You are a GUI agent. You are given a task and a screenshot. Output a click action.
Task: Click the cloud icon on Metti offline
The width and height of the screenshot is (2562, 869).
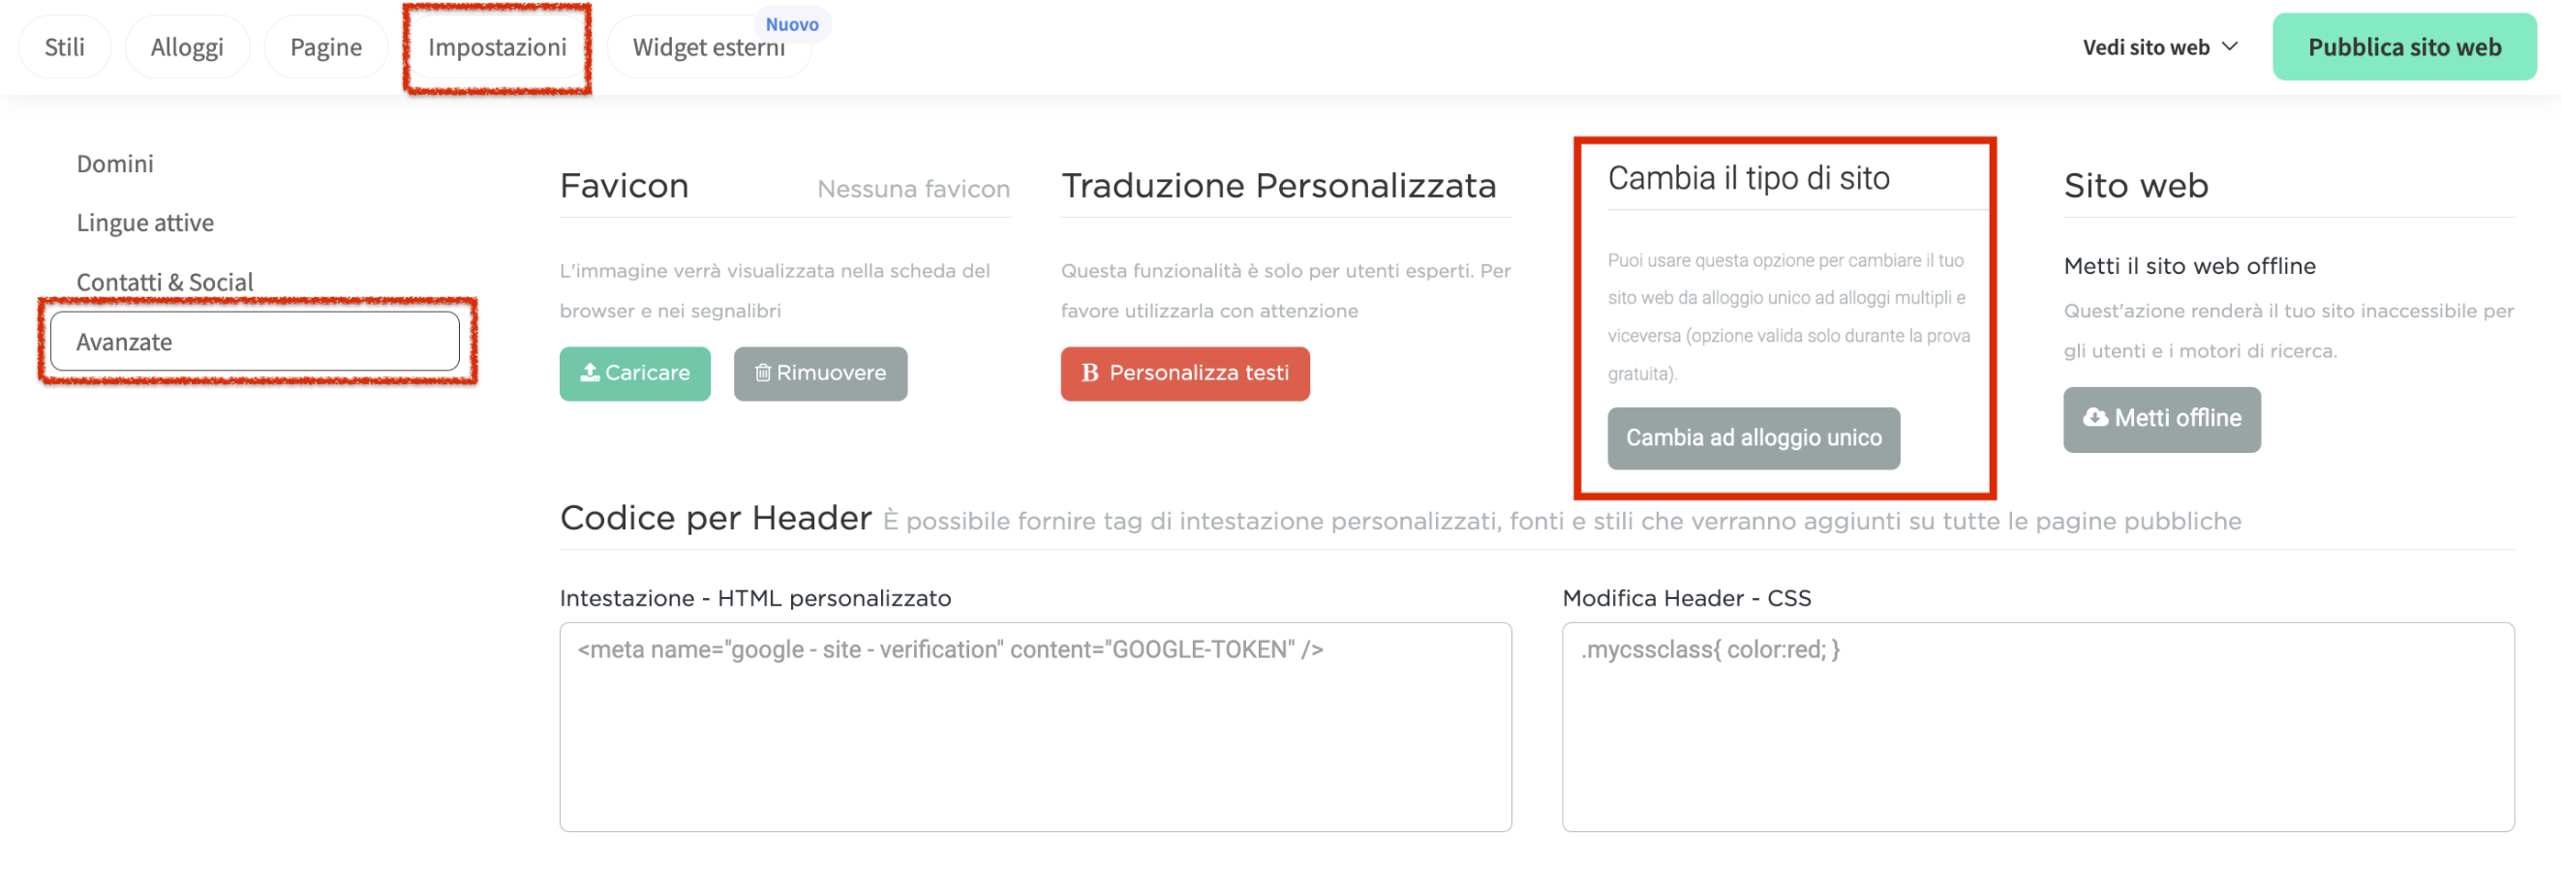point(2094,418)
